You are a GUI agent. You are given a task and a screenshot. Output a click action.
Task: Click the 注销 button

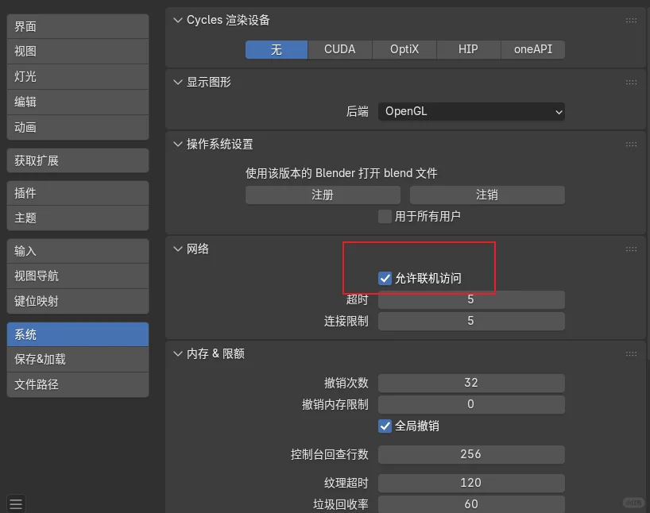tap(487, 195)
